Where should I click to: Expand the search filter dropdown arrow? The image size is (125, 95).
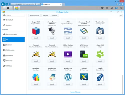click(x=5, y=15)
